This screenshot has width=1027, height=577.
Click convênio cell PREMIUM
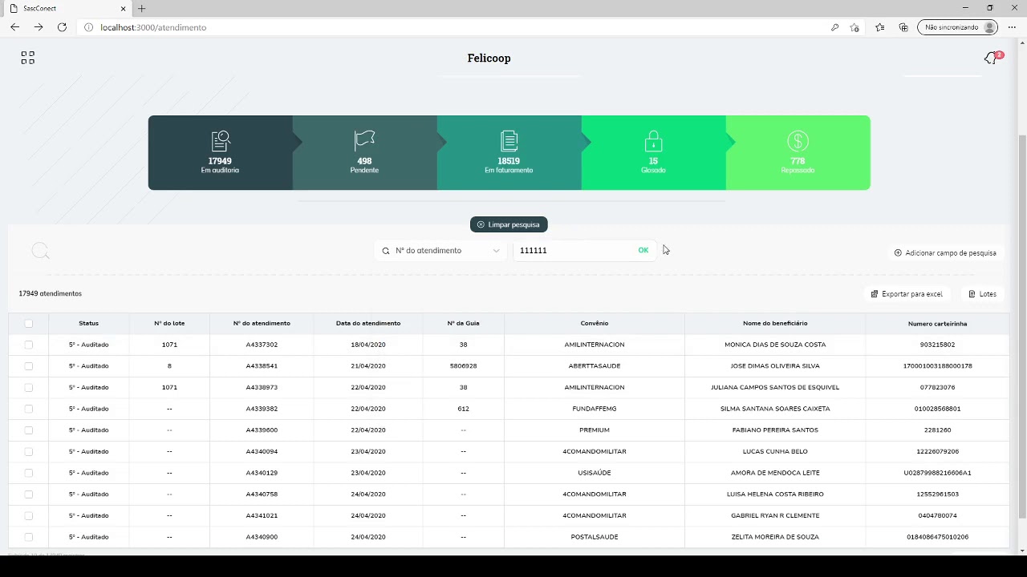pos(595,430)
